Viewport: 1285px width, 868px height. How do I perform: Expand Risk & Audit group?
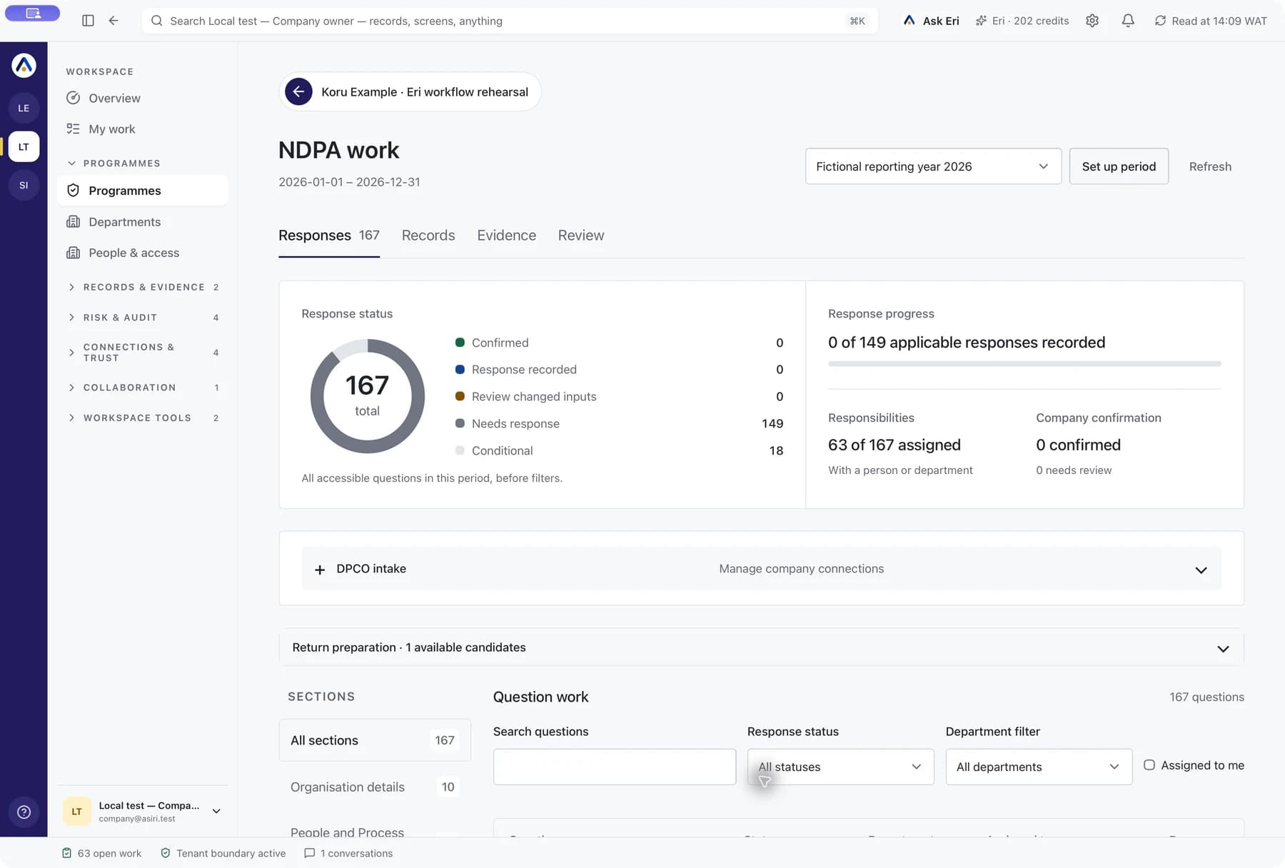pos(143,317)
